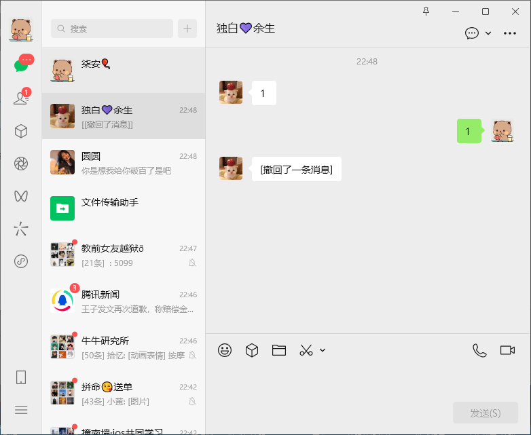Image resolution: width=531 pixels, height=435 pixels.
Task: Start a video call
Action: [x=507, y=350]
